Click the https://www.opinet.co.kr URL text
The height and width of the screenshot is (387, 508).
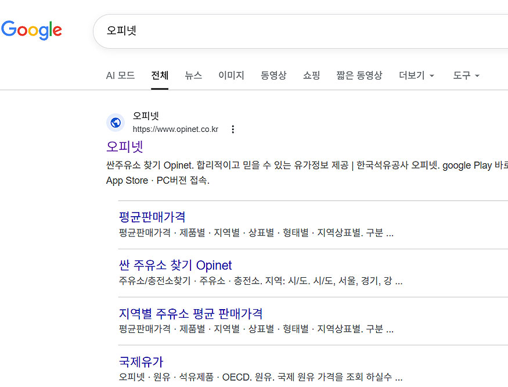click(175, 129)
